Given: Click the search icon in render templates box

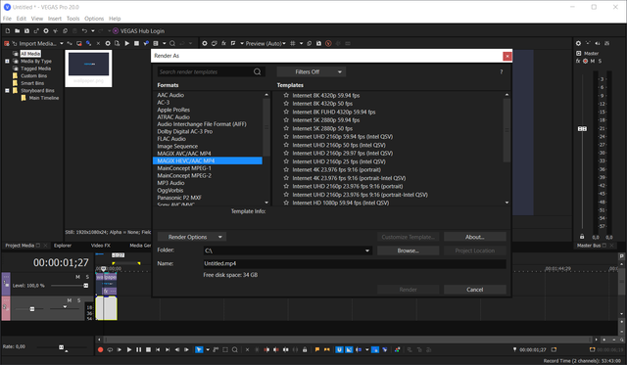Looking at the screenshot, I should pos(257,71).
